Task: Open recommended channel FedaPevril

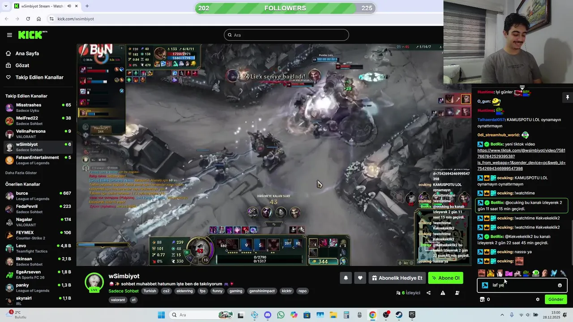Action: 38,209
